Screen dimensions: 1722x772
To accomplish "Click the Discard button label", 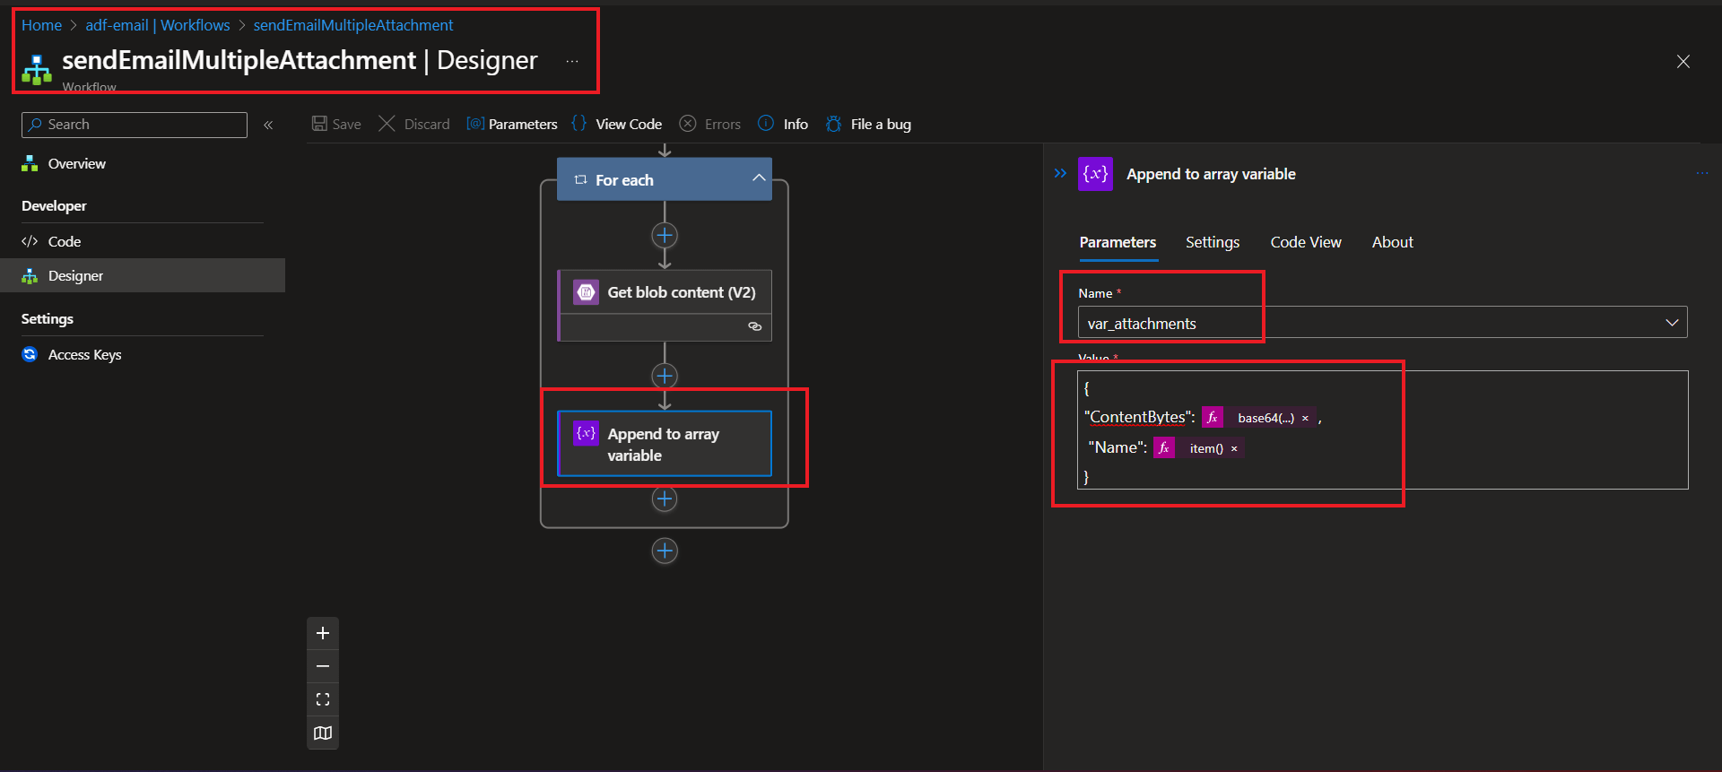I will pyautogui.click(x=427, y=125).
